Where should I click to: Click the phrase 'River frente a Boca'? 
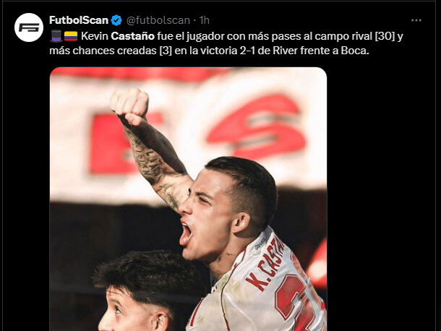coord(320,51)
